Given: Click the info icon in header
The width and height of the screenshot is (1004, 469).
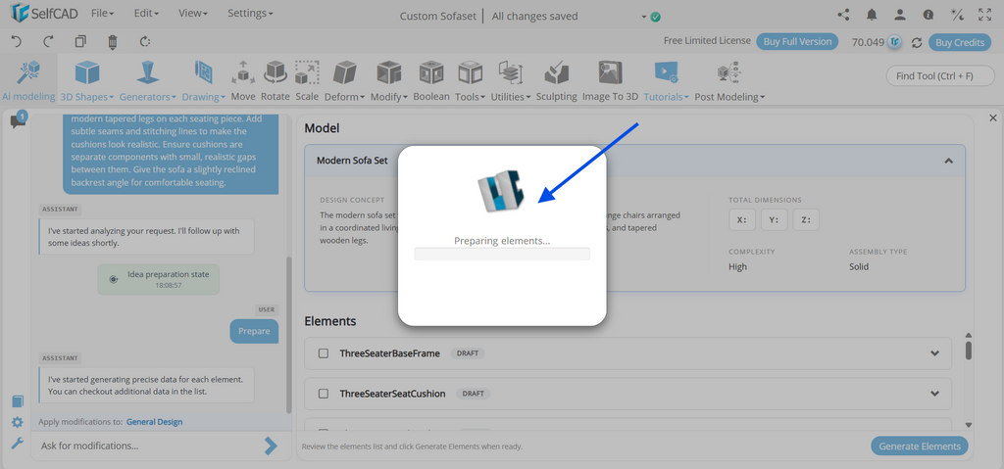Looking at the screenshot, I should 929,14.
